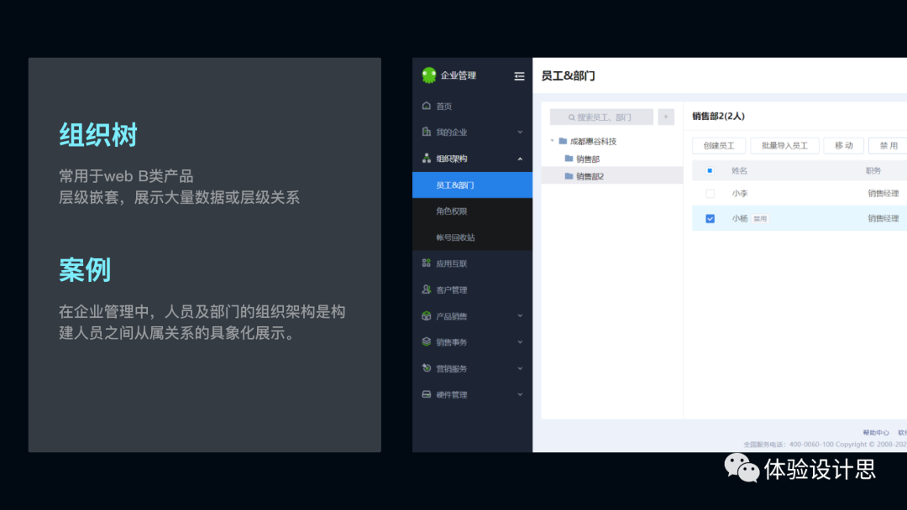Viewport: 907px width, 510px height.
Task: Open the 应用互联 menu item
Action: coord(472,263)
